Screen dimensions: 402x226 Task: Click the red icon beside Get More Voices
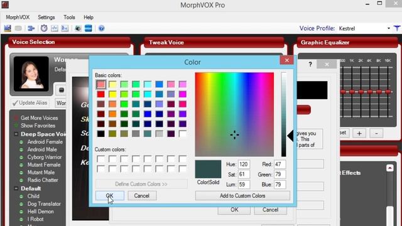pos(16,118)
